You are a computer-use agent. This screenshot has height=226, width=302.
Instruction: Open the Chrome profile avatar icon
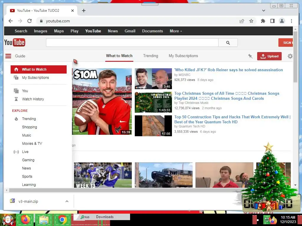[282, 21]
